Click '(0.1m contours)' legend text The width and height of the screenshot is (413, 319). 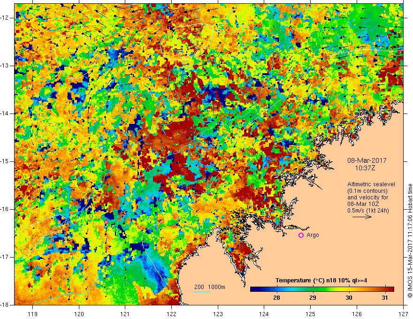367,191
